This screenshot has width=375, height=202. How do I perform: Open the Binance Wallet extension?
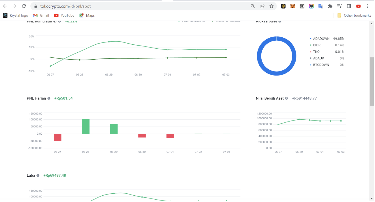[283, 6]
